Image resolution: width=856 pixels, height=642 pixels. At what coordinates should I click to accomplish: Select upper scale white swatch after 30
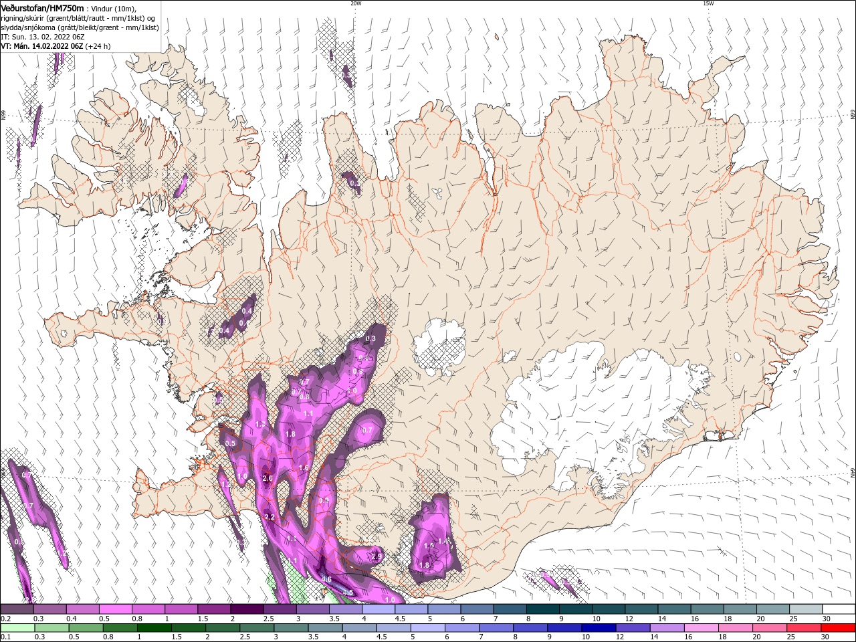coord(839,609)
